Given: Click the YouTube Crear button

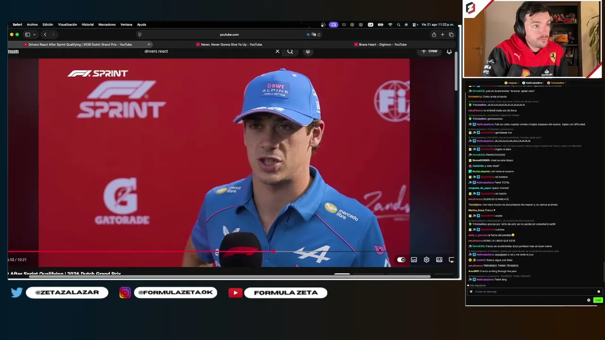Looking at the screenshot, I should tap(430, 51).
